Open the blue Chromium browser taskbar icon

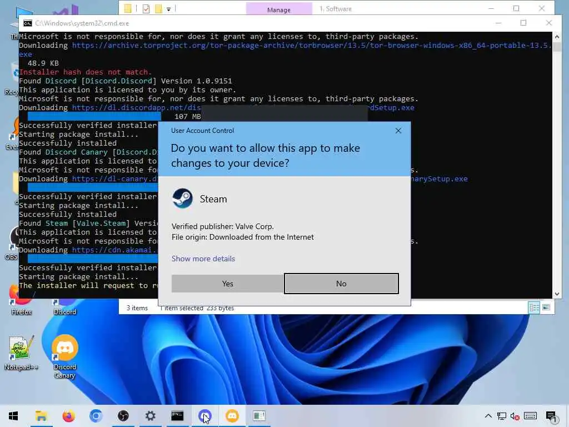(x=96, y=416)
